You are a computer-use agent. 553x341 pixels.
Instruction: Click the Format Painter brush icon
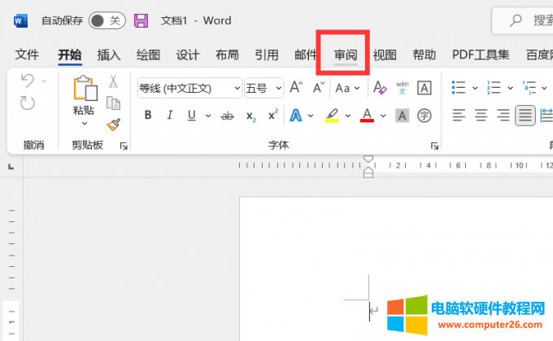pos(113,125)
